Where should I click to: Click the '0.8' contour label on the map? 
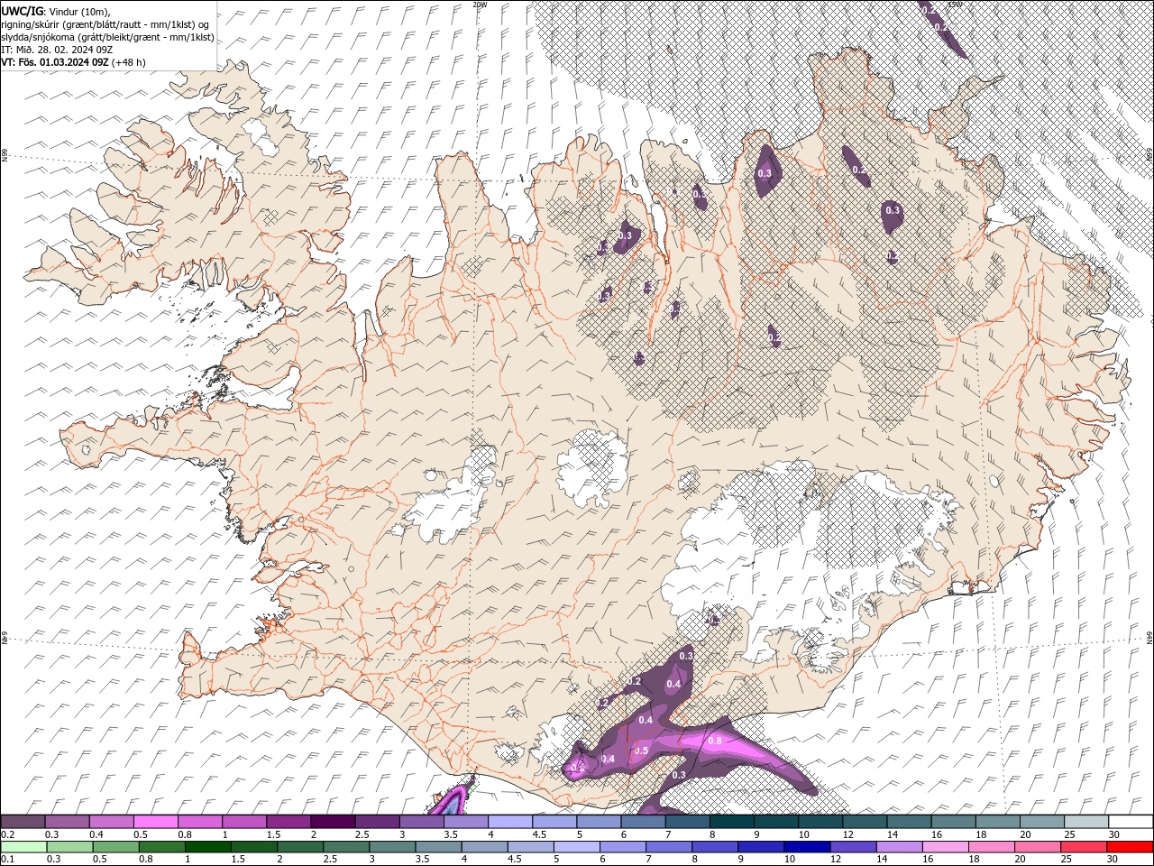point(715,741)
